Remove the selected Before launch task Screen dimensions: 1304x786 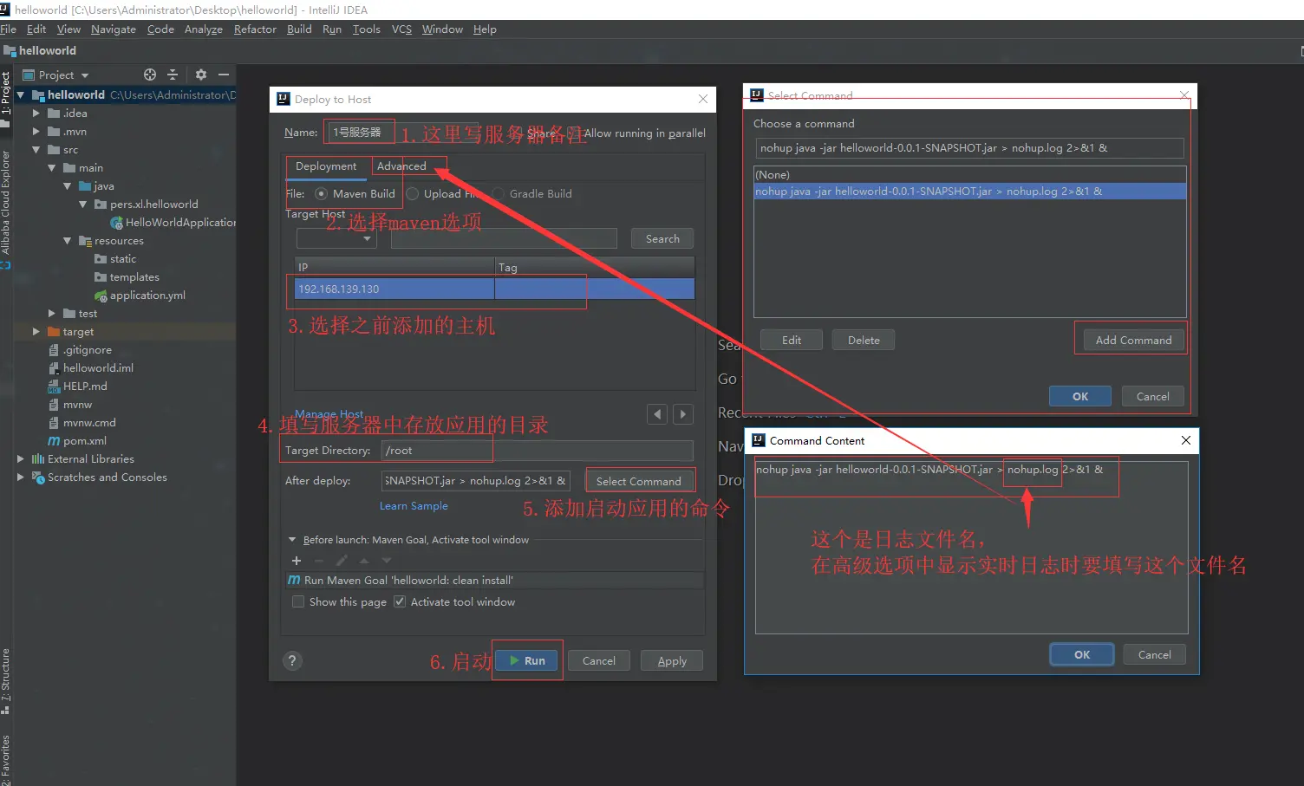coord(319,561)
